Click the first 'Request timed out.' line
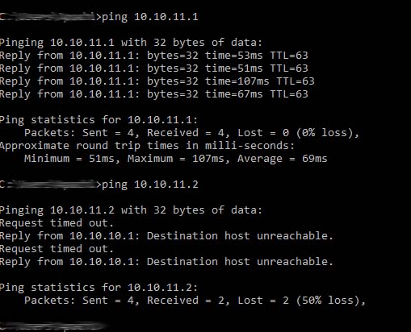The image size is (411, 332). (57, 223)
